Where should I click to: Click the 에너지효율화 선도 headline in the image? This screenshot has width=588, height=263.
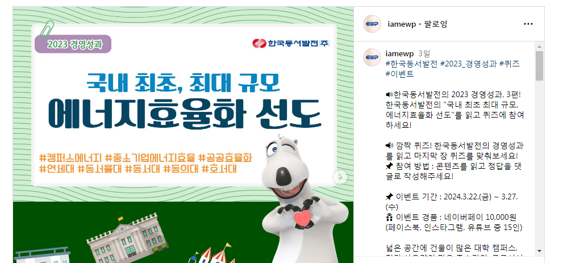point(185,114)
